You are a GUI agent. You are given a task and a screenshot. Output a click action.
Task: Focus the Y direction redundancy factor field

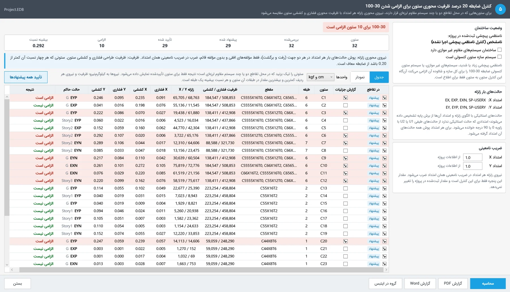473,166
